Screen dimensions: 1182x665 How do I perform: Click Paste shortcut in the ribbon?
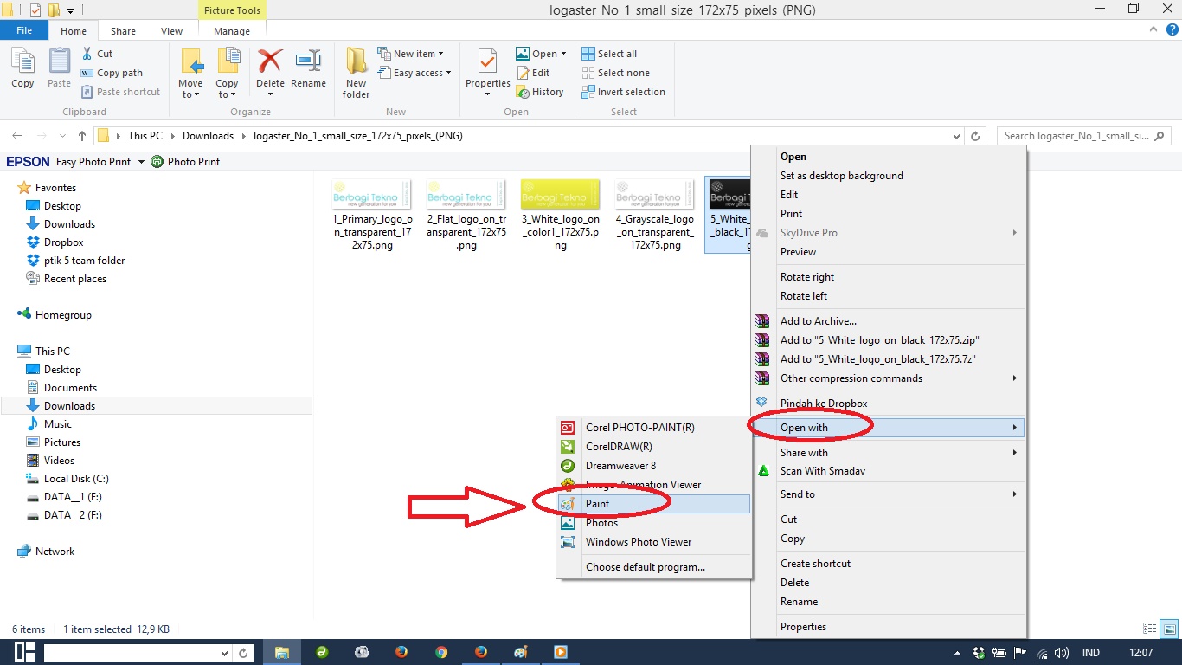point(120,92)
